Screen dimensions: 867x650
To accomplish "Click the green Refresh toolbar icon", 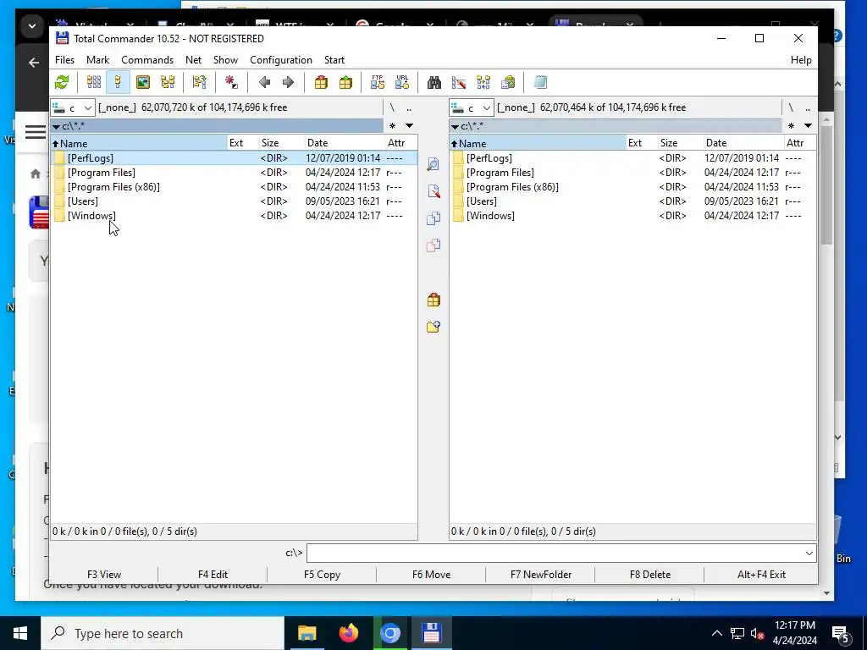I will click(x=62, y=82).
